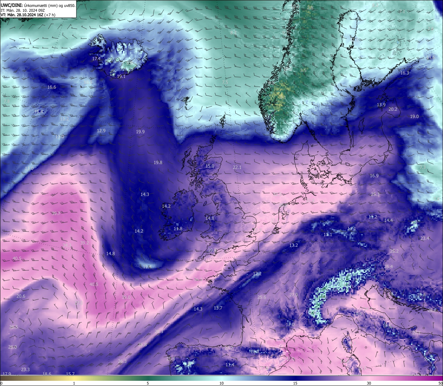Screen dimensions: 443x386
Task: Click the color scale tick labeled 5
Action: tap(148, 383)
